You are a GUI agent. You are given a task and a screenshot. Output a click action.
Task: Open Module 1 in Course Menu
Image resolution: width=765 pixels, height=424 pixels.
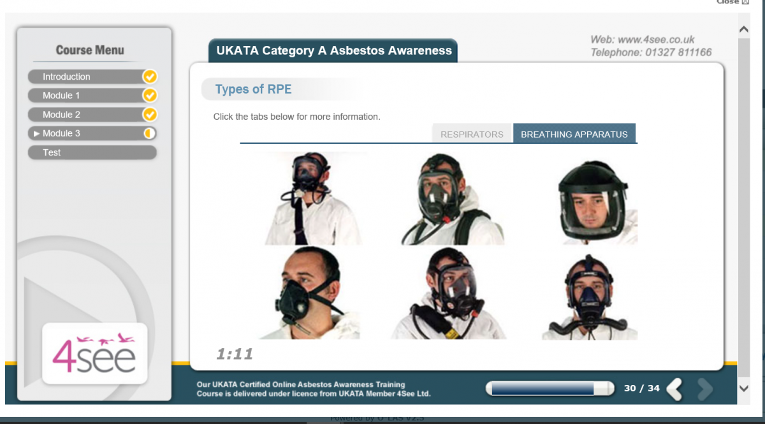point(61,96)
